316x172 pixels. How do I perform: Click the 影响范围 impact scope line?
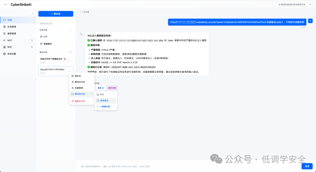[118, 54]
